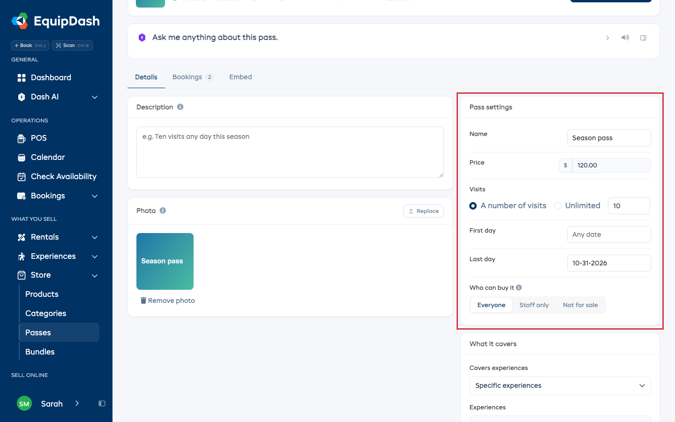Image resolution: width=675 pixels, height=422 pixels.
Task: Click the Rentals tools icon
Action: click(x=22, y=237)
